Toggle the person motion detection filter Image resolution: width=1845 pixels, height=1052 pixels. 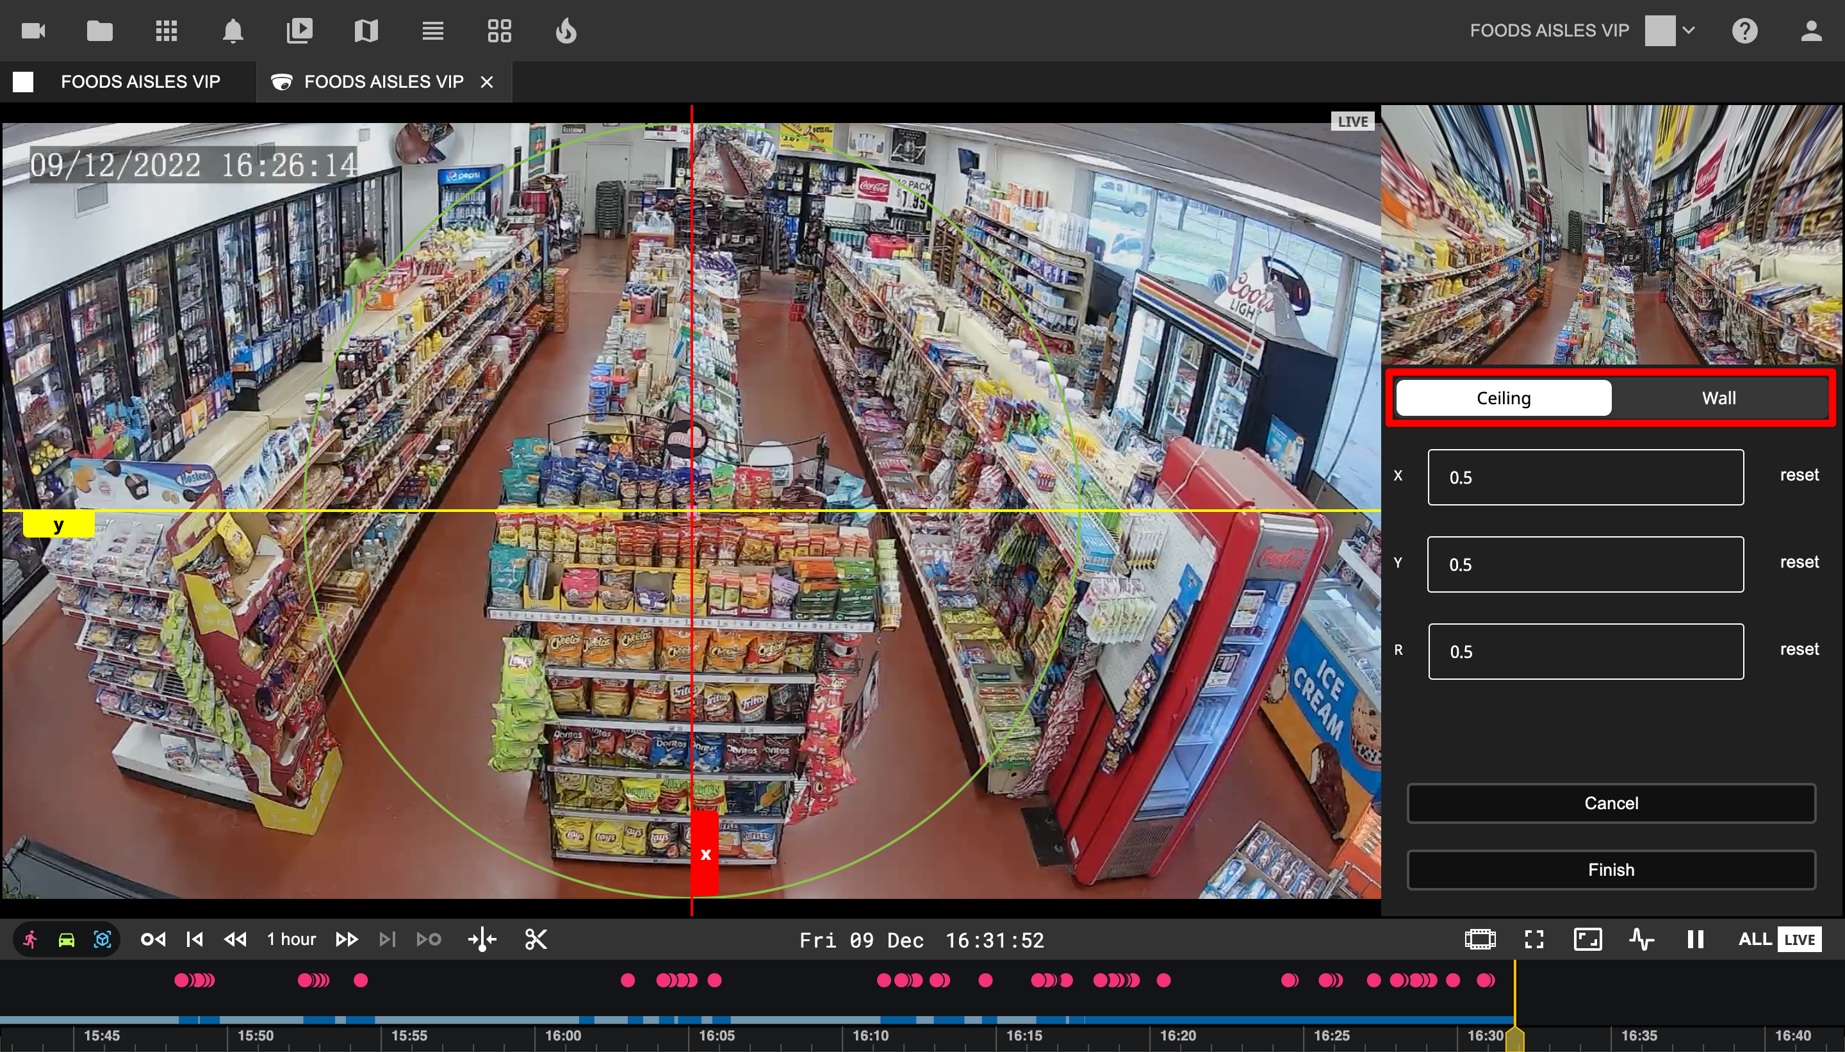click(x=30, y=939)
